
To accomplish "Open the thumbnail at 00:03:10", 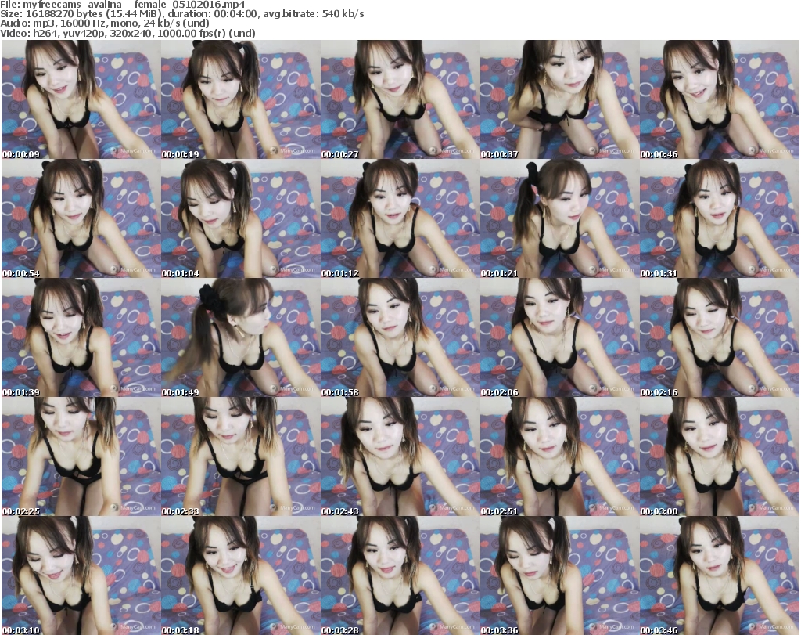I will point(81,575).
